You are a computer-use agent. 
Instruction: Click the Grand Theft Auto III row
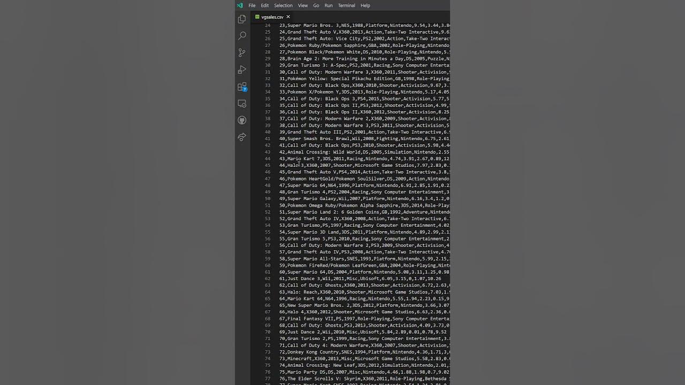tap(364, 132)
